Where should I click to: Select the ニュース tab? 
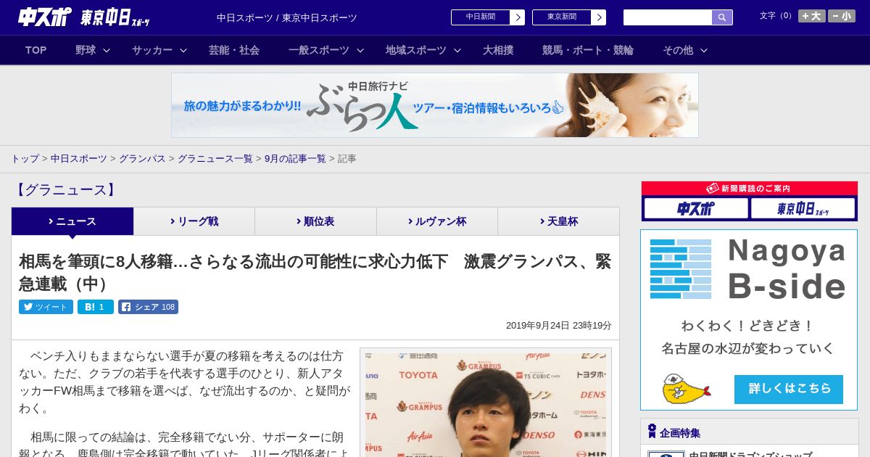[x=72, y=221]
